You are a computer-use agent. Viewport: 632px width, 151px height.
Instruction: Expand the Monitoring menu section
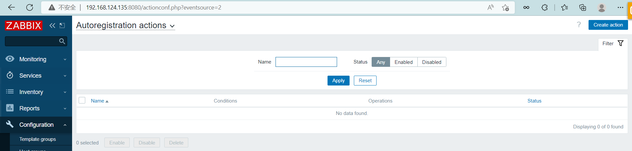point(36,59)
